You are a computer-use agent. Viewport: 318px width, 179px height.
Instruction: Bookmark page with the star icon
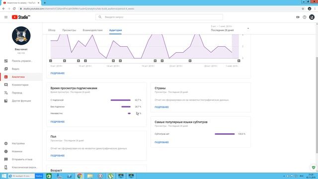[303, 9]
